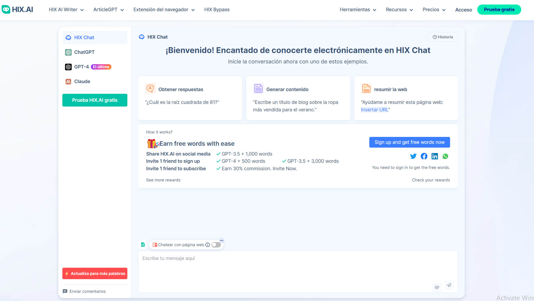Click the HIX Chat bubble icon in sidebar
534x301 pixels.
[x=68, y=38]
